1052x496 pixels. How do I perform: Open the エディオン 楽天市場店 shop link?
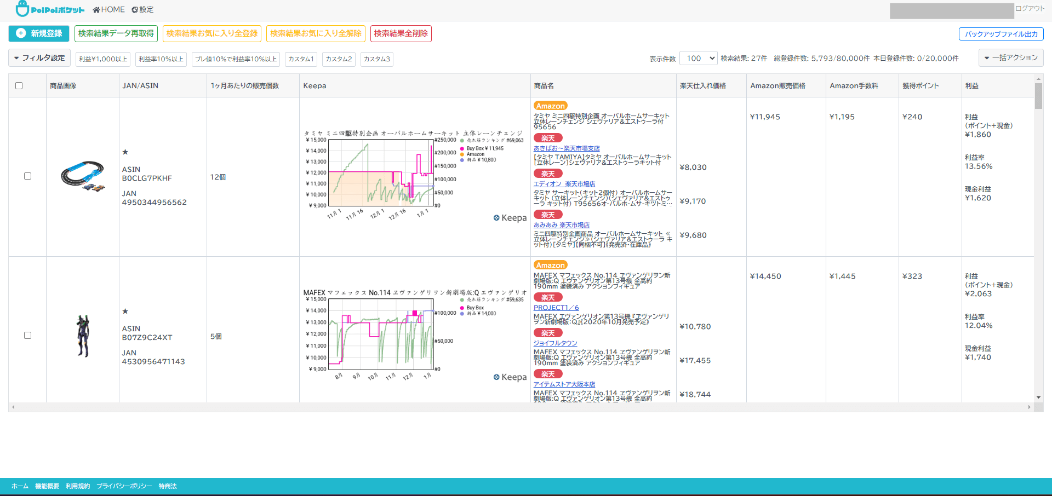tap(564, 184)
